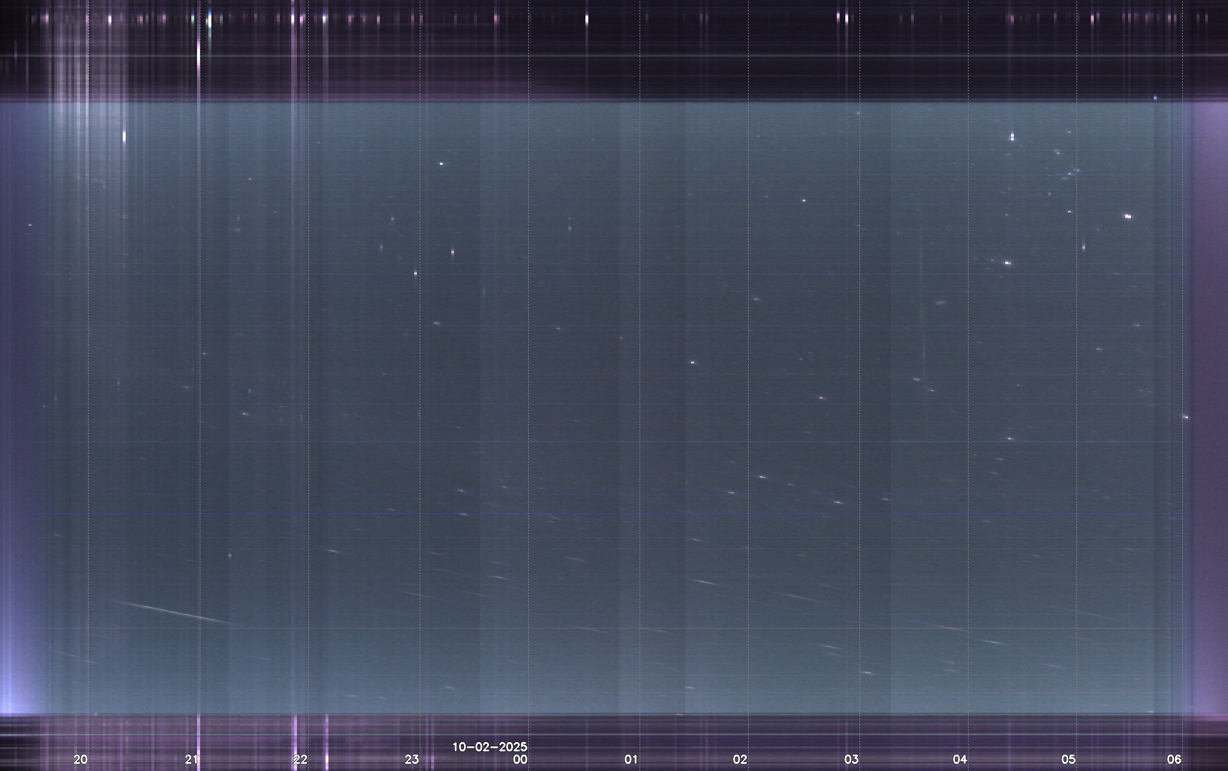This screenshot has height=771, width=1228.
Task: Click the 01 hour label
Action: 631,759
